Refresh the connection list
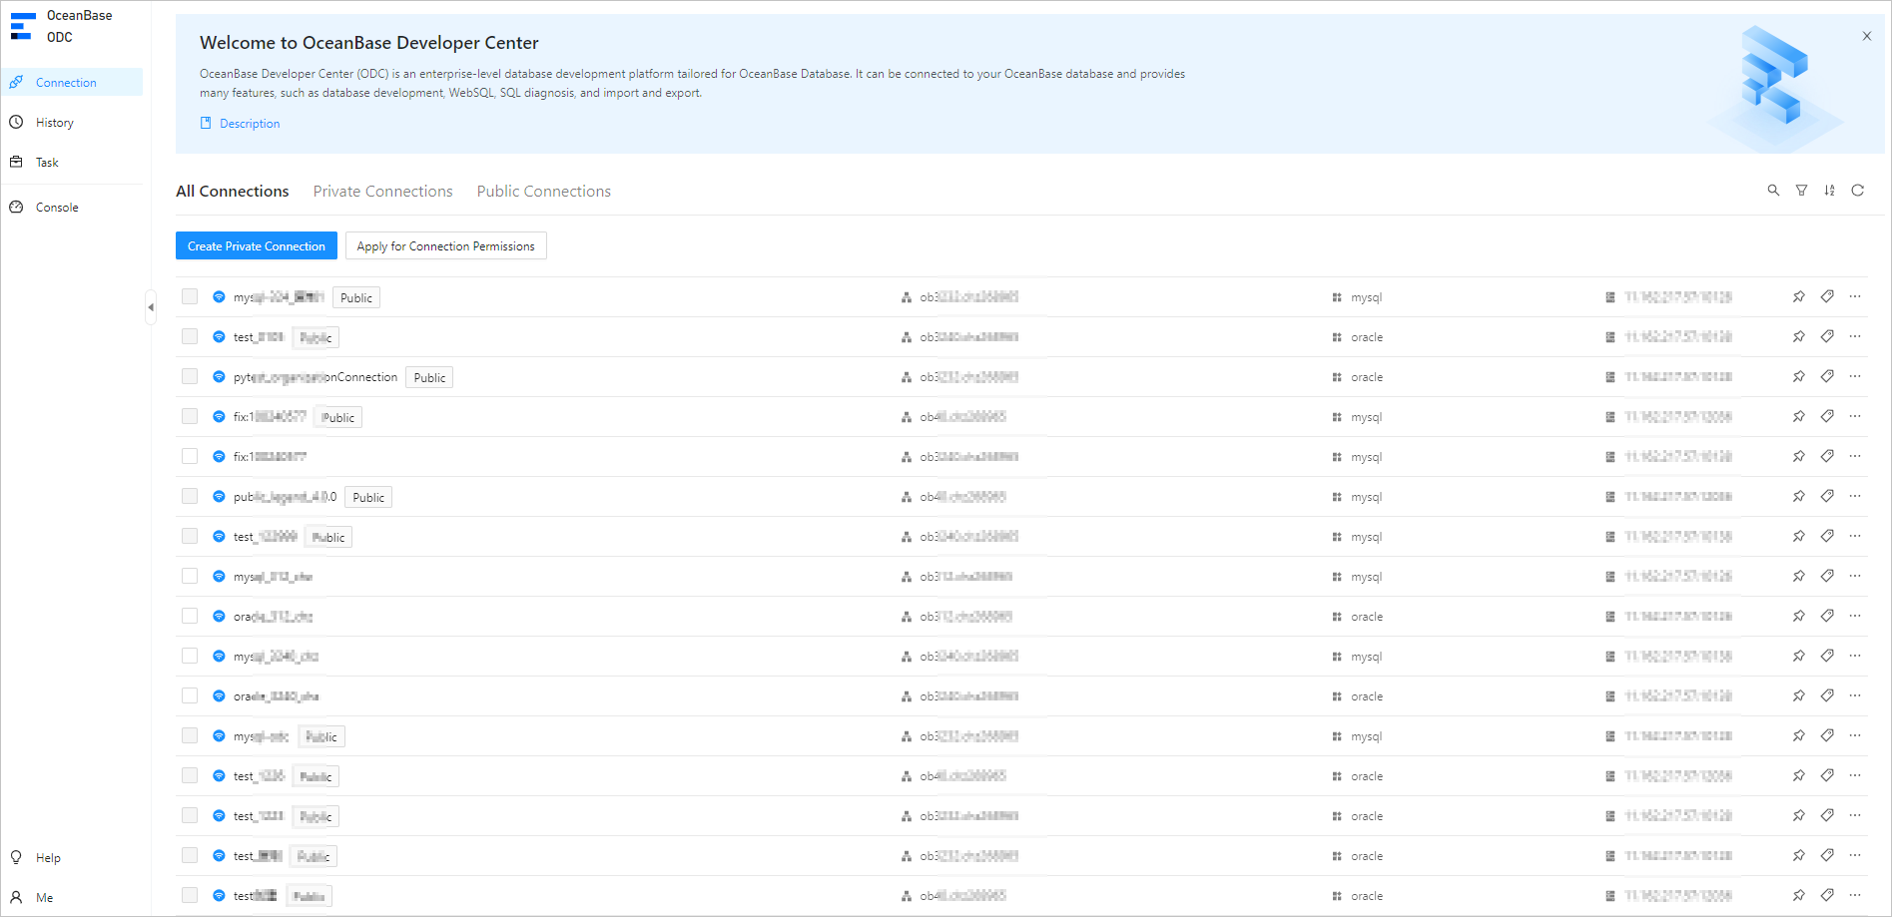 (x=1857, y=191)
